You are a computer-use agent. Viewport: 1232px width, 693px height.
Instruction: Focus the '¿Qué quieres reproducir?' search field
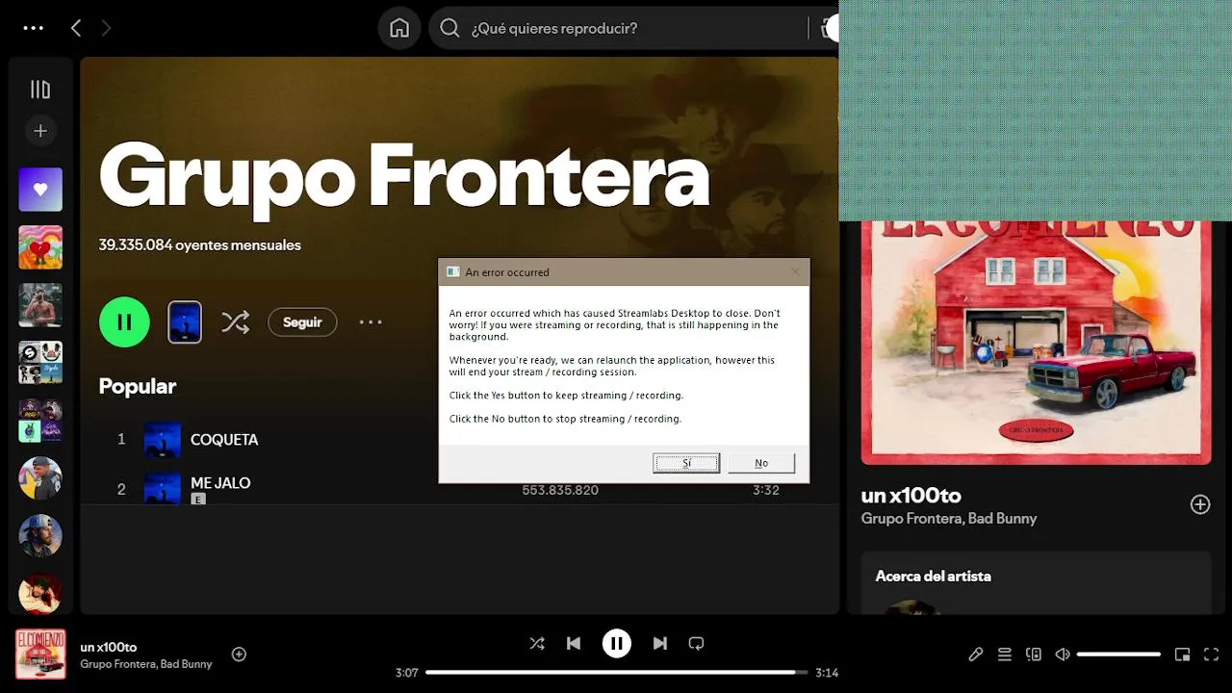[x=635, y=28]
